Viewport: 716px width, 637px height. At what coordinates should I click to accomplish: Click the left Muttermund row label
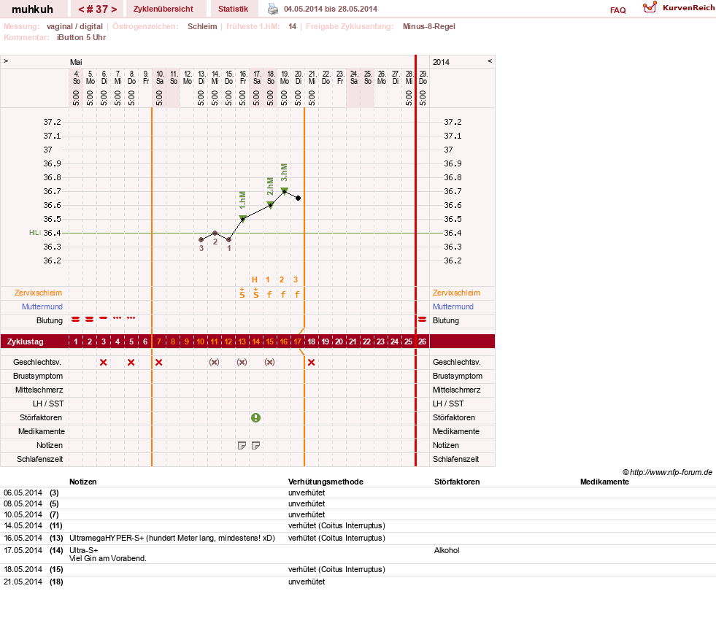click(42, 306)
